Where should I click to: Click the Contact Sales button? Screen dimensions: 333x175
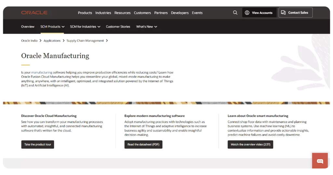(x=295, y=13)
